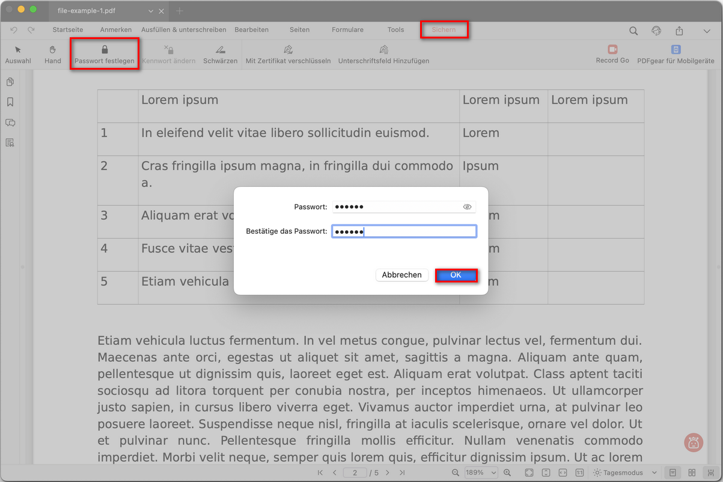This screenshot has height=482, width=723.
Task: Open the Schwärzen redaction tool
Action: click(x=220, y=54)
